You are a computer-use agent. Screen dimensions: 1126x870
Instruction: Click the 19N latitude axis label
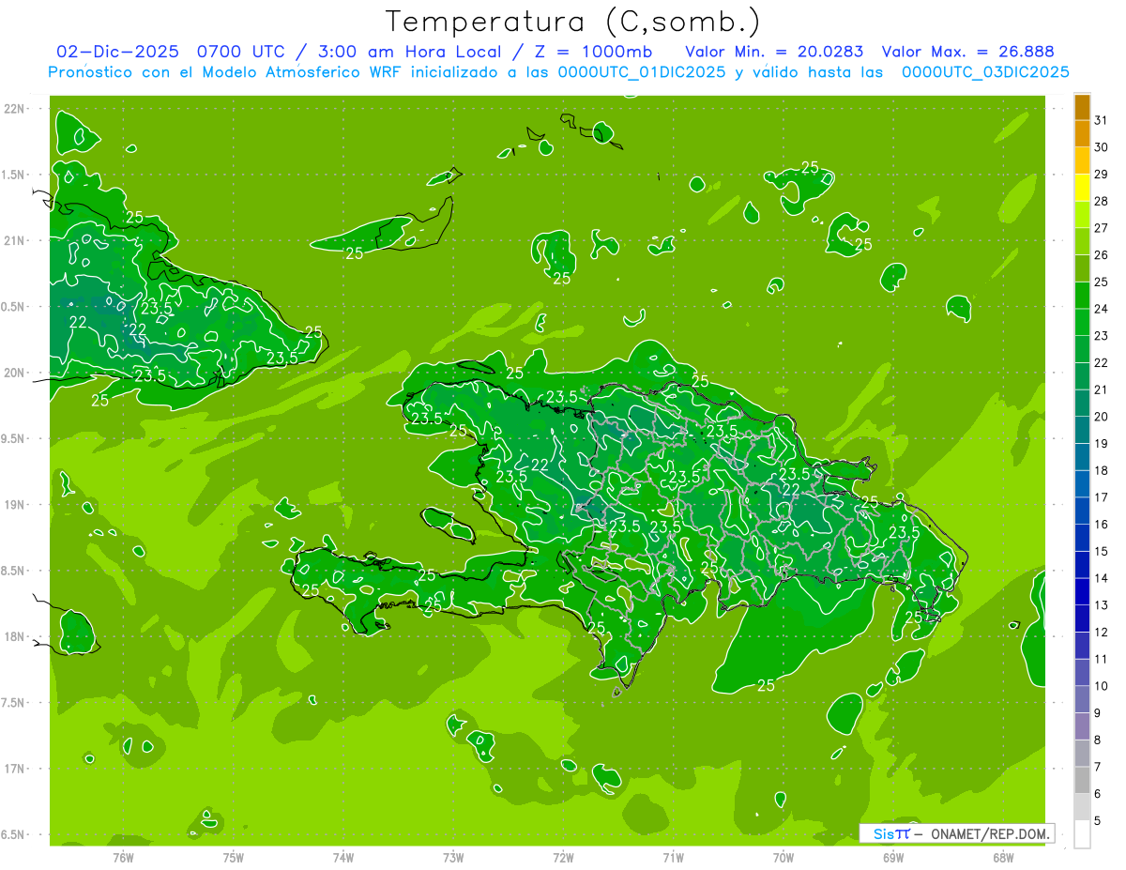(x=15, y=505)
